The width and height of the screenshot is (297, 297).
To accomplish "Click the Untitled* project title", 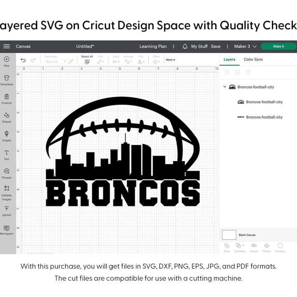I will 85,46.
